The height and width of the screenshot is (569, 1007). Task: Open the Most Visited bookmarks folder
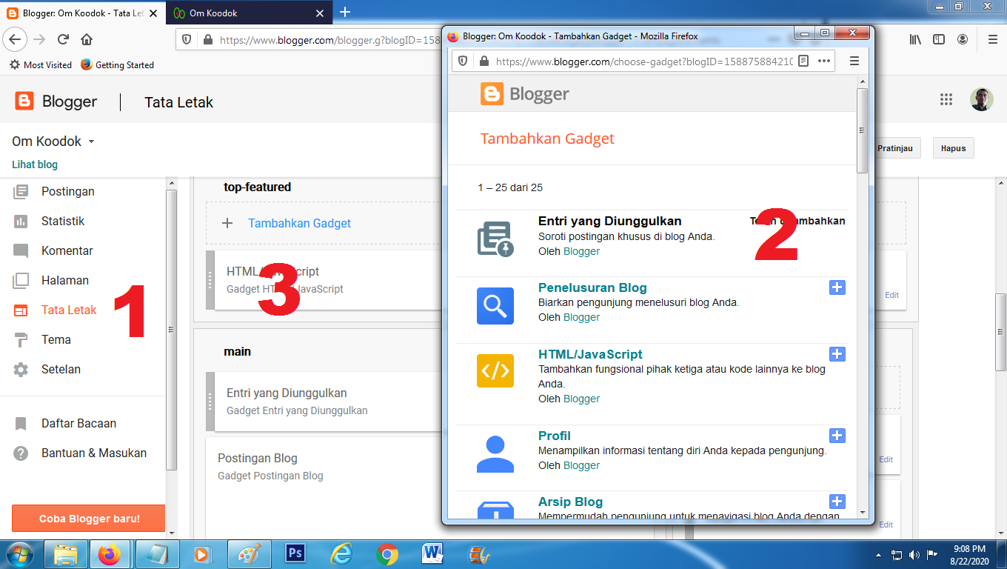pyautogui.click(x=41, y=64)
